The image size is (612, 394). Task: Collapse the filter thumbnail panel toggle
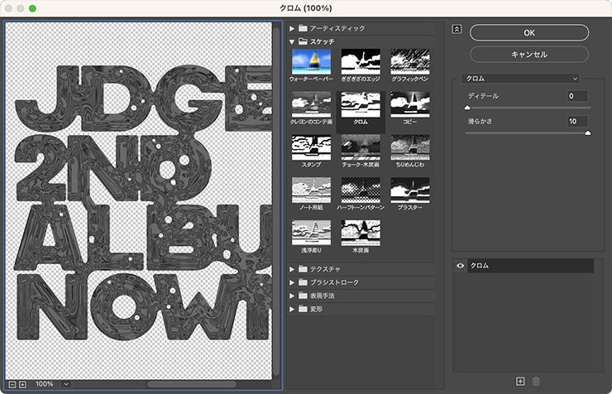click(456, 29)
